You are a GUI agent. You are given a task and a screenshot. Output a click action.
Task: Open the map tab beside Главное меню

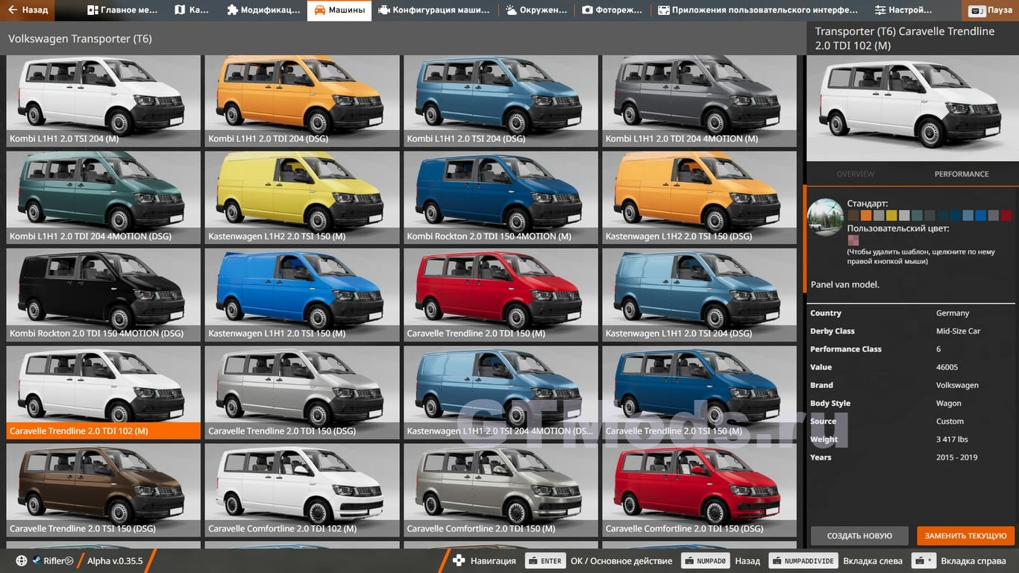click(x=191, y=10)
